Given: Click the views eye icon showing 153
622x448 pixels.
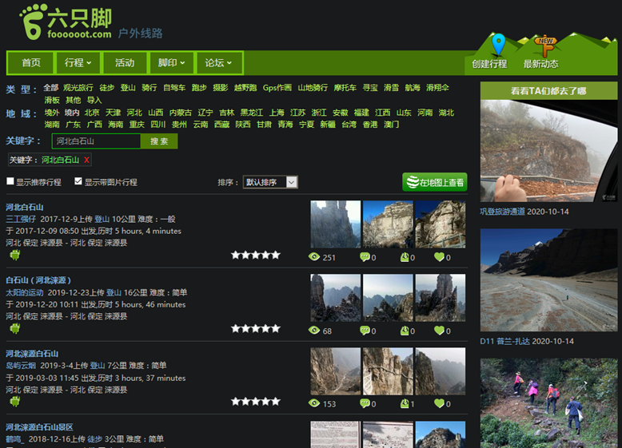Looking at the screenshot, I should (314, 403).
